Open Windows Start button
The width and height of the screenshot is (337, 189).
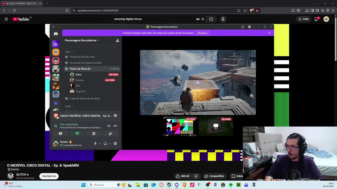(x=83, y=185)
